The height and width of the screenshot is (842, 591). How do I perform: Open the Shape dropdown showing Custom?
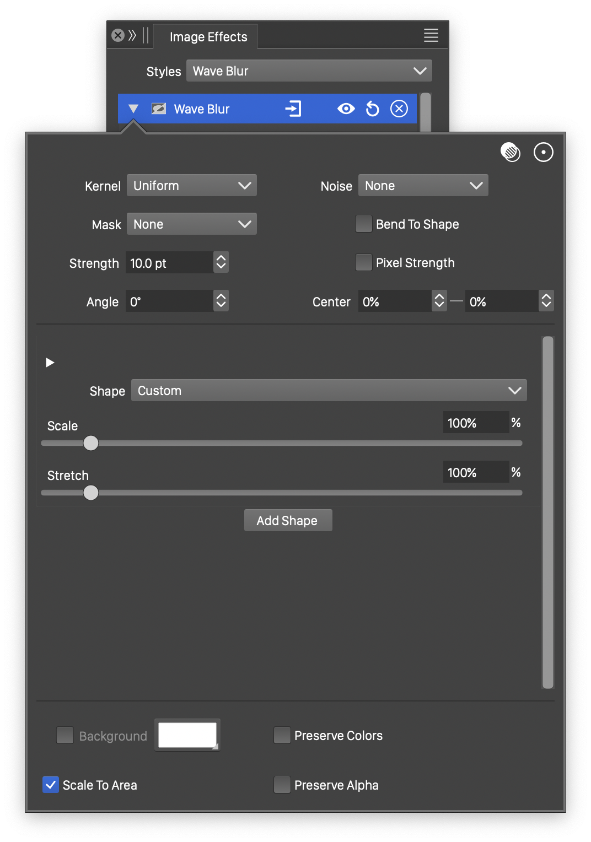pyautogui.click(x=329, y=391)
